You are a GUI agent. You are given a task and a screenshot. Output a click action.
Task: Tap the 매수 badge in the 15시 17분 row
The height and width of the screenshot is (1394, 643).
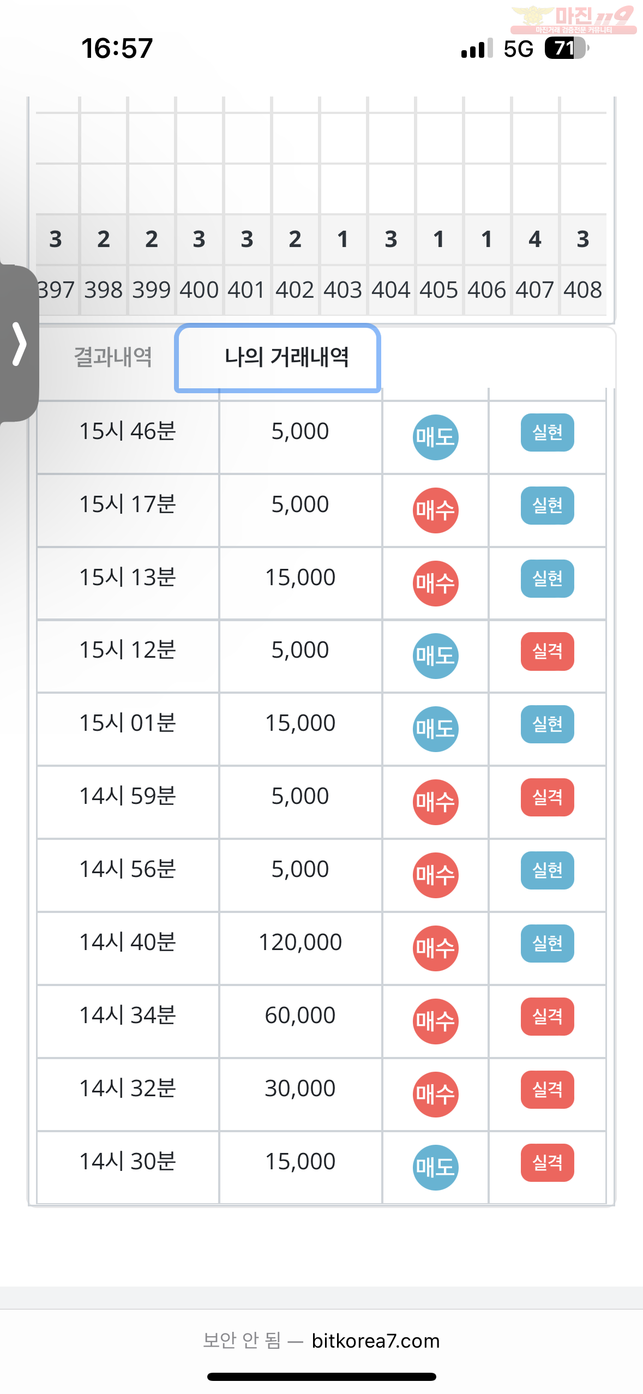click(x=435, y=510)
